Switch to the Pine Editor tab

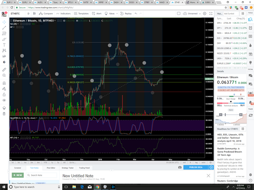tap(51, 168)
